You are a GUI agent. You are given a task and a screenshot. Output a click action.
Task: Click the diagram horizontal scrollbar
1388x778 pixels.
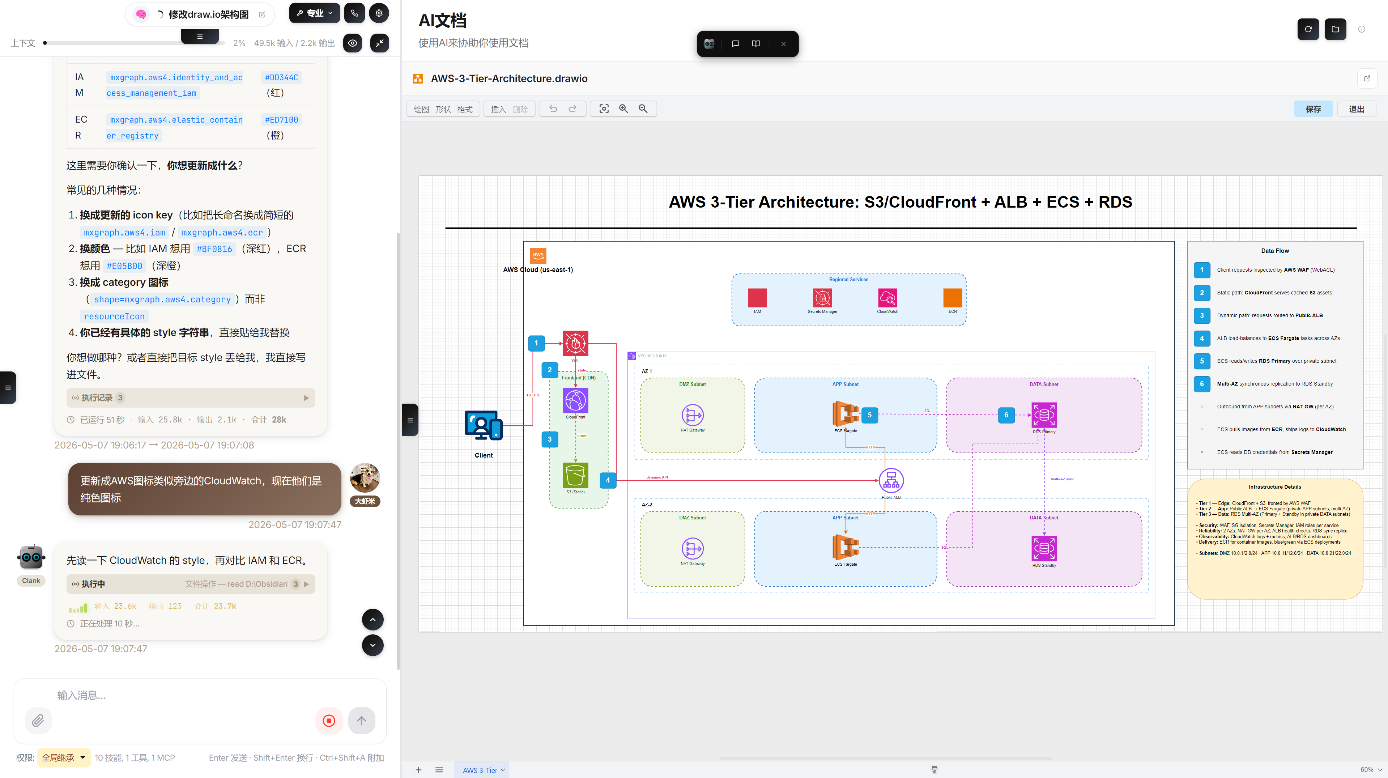tap(886, 758)
